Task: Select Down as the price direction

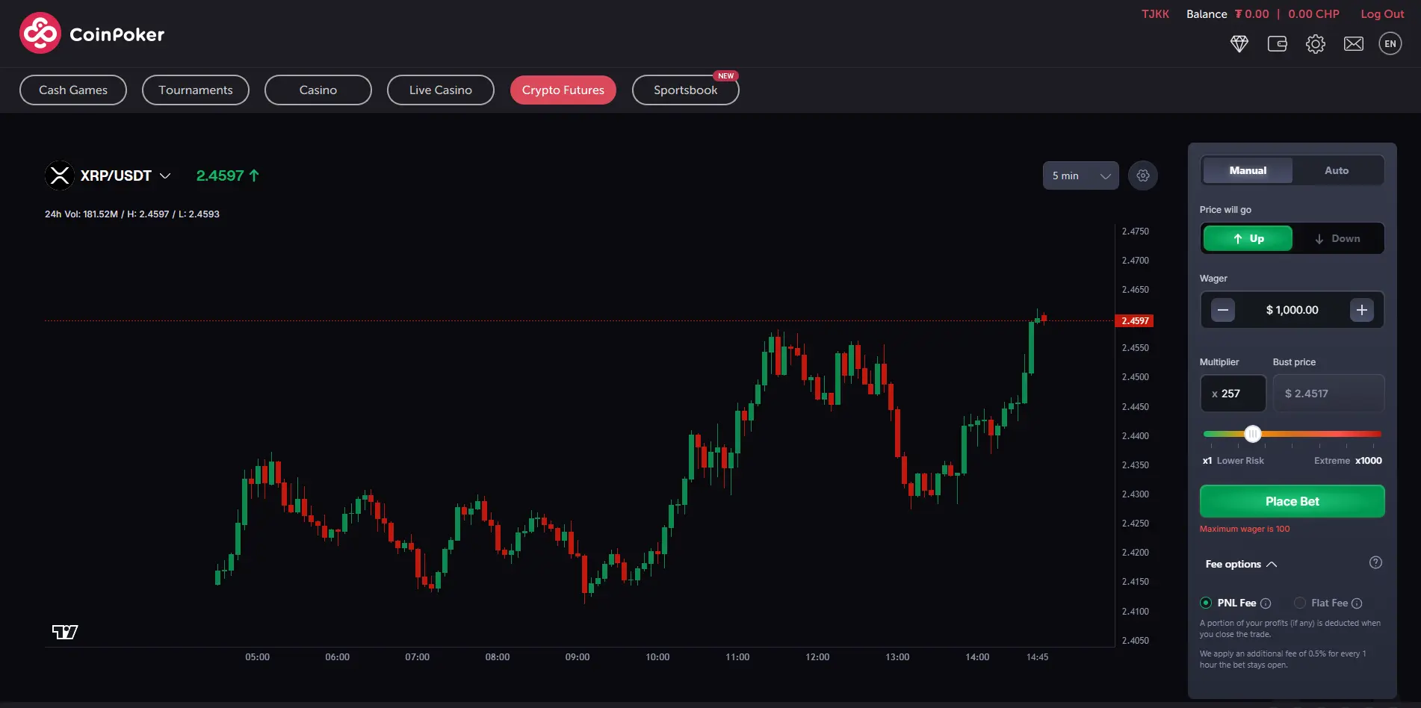Action: pyautogui.click(x=1340, y=237)
